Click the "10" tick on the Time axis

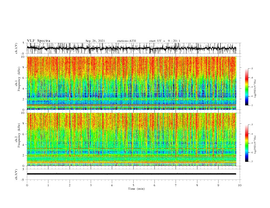click(240, 185)
